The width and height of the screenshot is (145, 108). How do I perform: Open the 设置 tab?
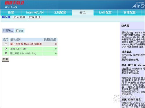click(11, 12)
